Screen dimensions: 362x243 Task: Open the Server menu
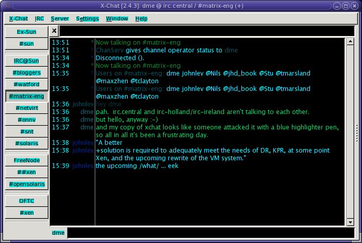pyautogui.click(x=60, y=18)
